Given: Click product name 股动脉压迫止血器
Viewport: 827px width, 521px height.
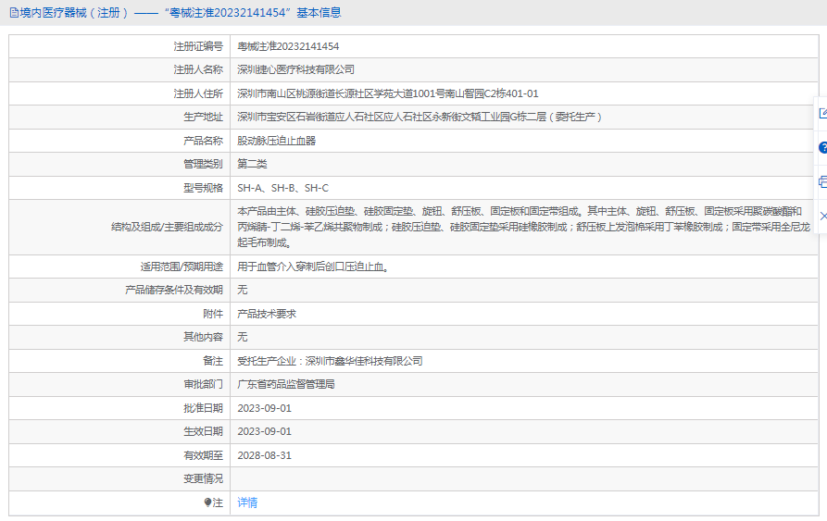Looking at the screenshot, I should pos(276,141).
